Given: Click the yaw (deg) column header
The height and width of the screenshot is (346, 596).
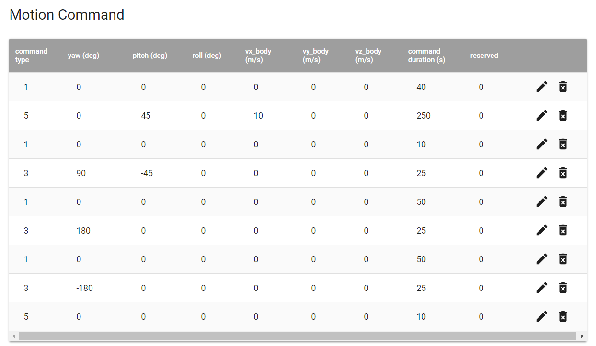Looking at the screenshot, I should 83,56.
